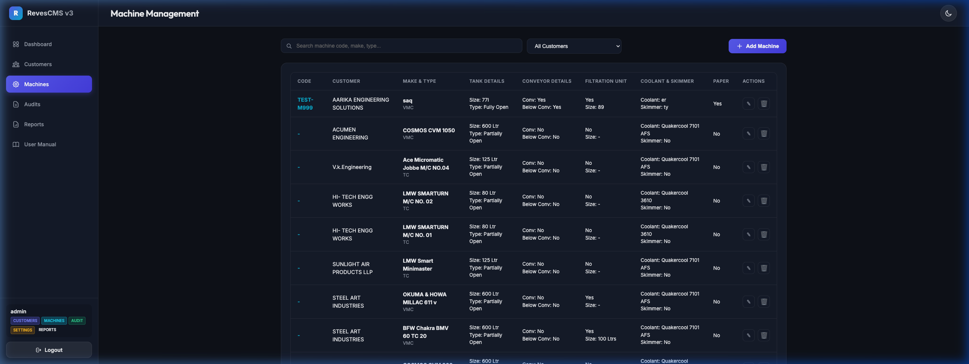Select Machines in the sidebar
Viewport: 969px width, 364px height.
pos(49,84)
